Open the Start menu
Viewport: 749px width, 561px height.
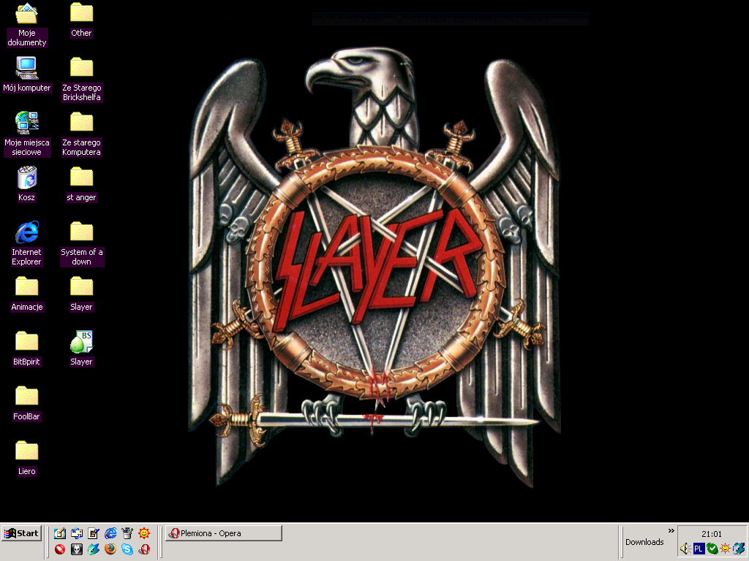20,533
